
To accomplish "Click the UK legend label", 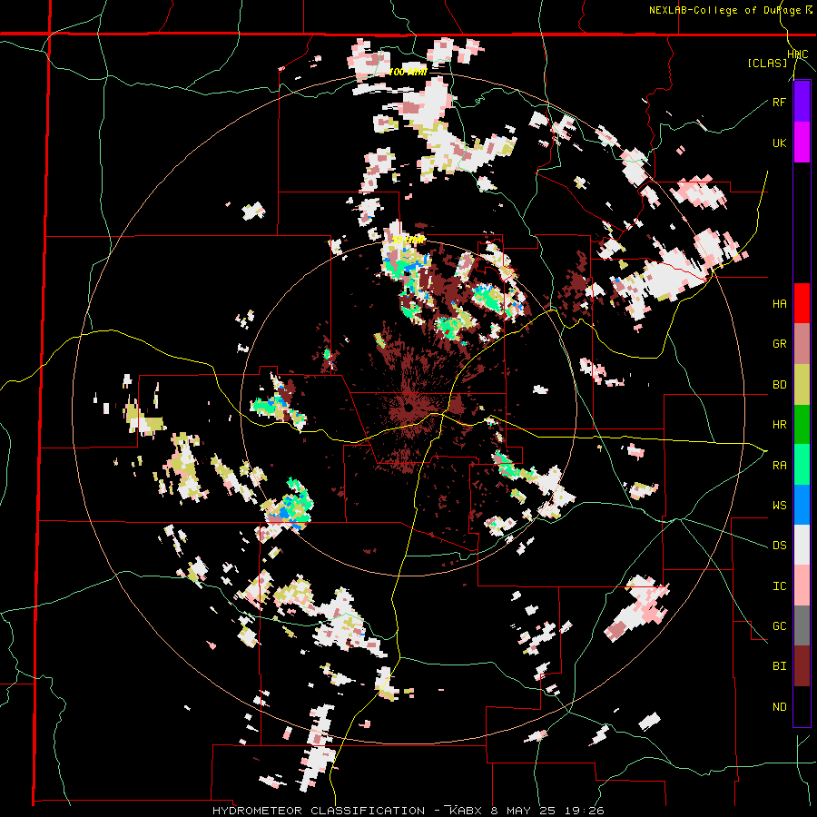I will tap(779, 143).
